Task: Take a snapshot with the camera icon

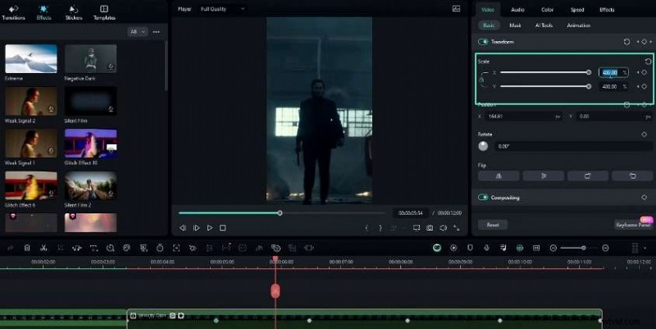Action: 430,228
